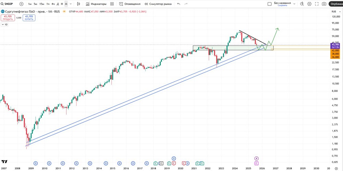Click the dividend D marker in 2016

pyautogui.click(x=133, y=163)
